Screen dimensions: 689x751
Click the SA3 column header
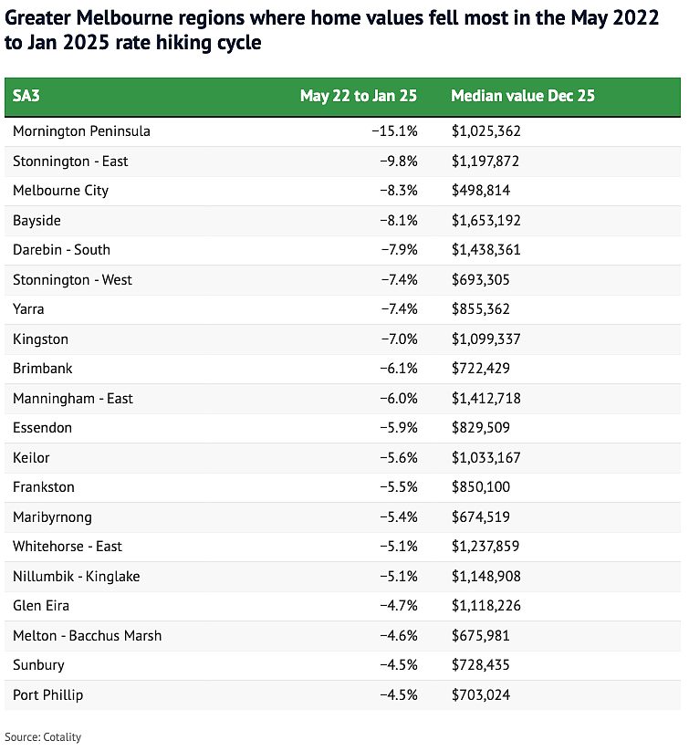[x=26, y=96]
